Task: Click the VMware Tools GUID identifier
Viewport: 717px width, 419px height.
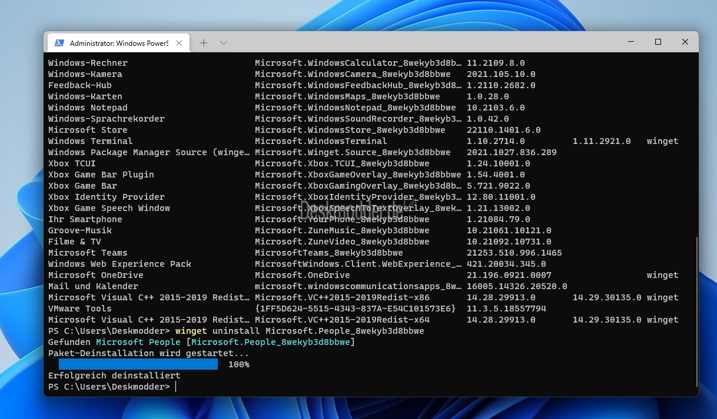Action: click(356, 309)
